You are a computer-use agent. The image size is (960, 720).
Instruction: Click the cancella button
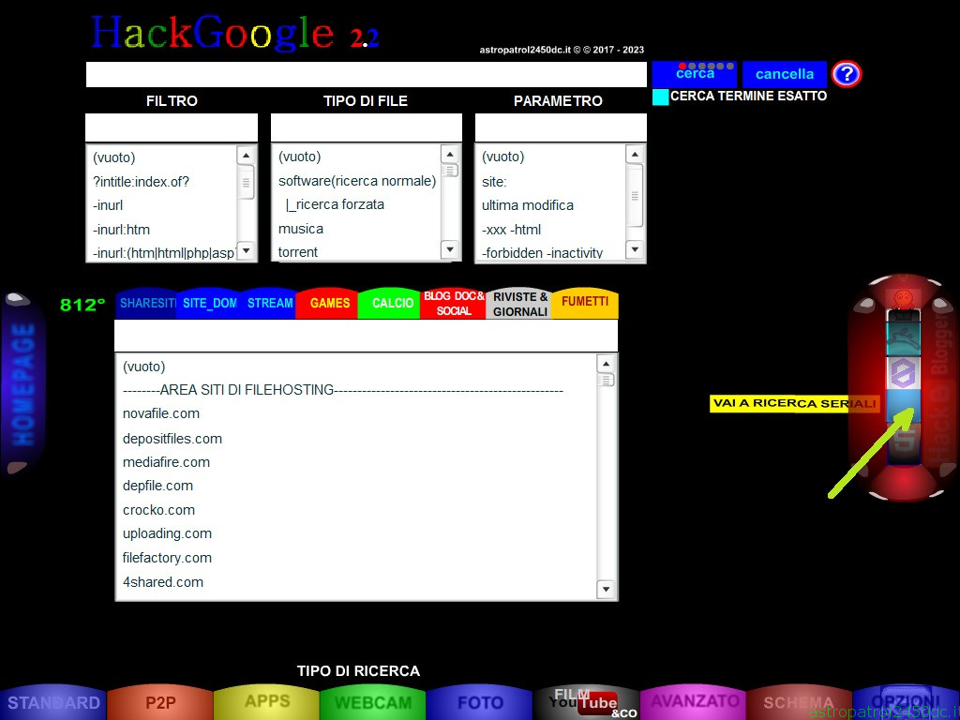pos(785,74)
